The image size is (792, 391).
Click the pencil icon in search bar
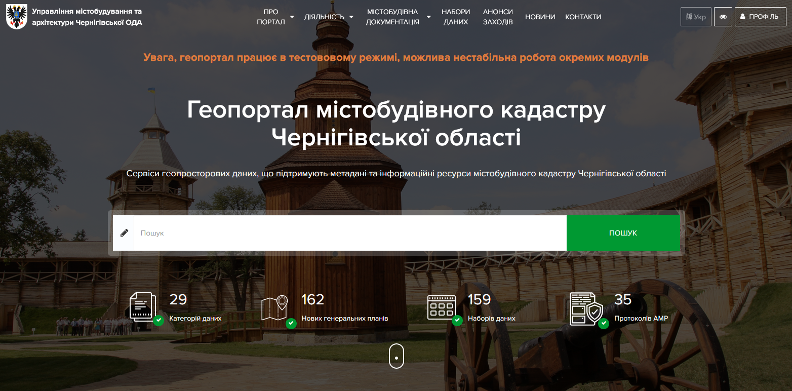tap(124, 233)
